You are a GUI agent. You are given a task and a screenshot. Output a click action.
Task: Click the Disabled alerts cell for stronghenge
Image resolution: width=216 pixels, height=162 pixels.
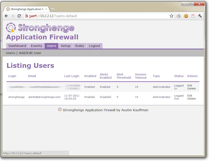pos(105,97)
